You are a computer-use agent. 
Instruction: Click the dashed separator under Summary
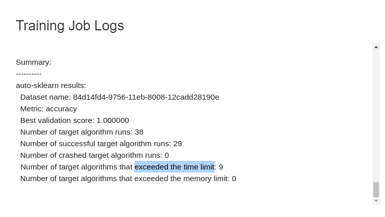click(29, 74)
